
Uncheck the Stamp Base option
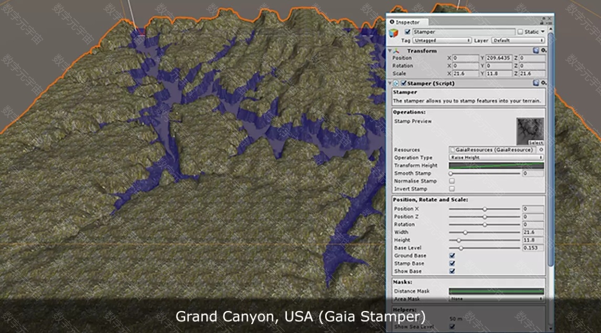pos(452,263)
